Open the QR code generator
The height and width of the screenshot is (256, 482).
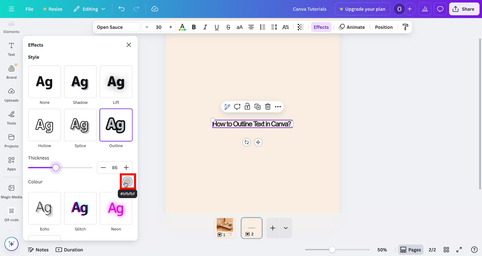coord(11,214)
